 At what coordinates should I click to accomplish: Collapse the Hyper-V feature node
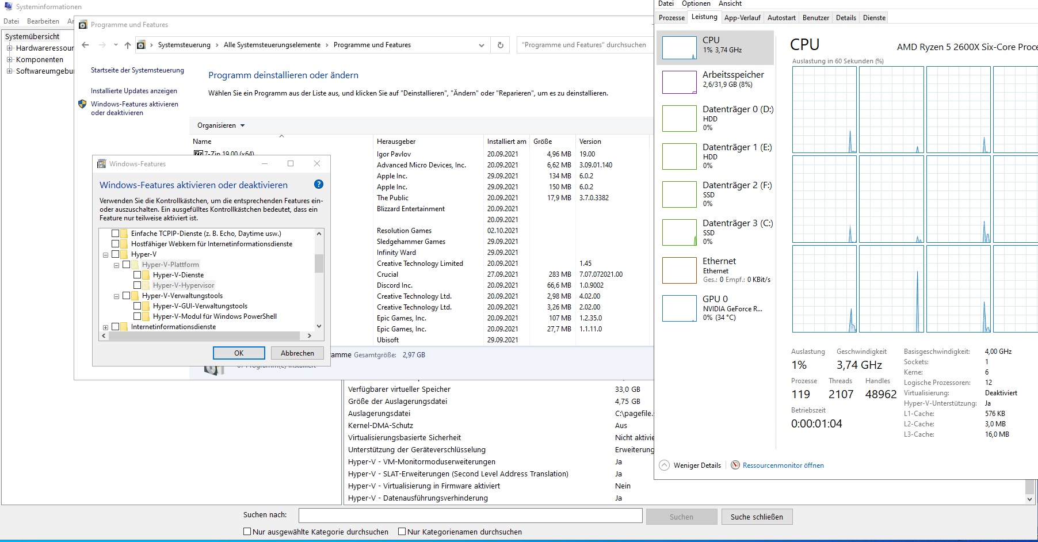coord(105,255)
